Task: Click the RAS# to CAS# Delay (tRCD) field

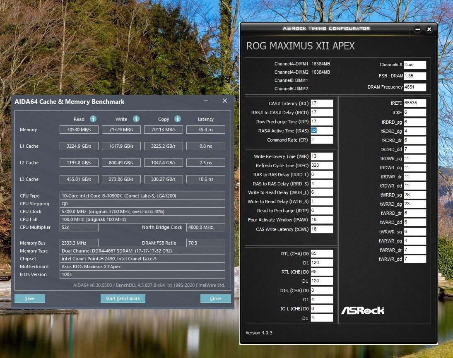Action: point(322,112)
